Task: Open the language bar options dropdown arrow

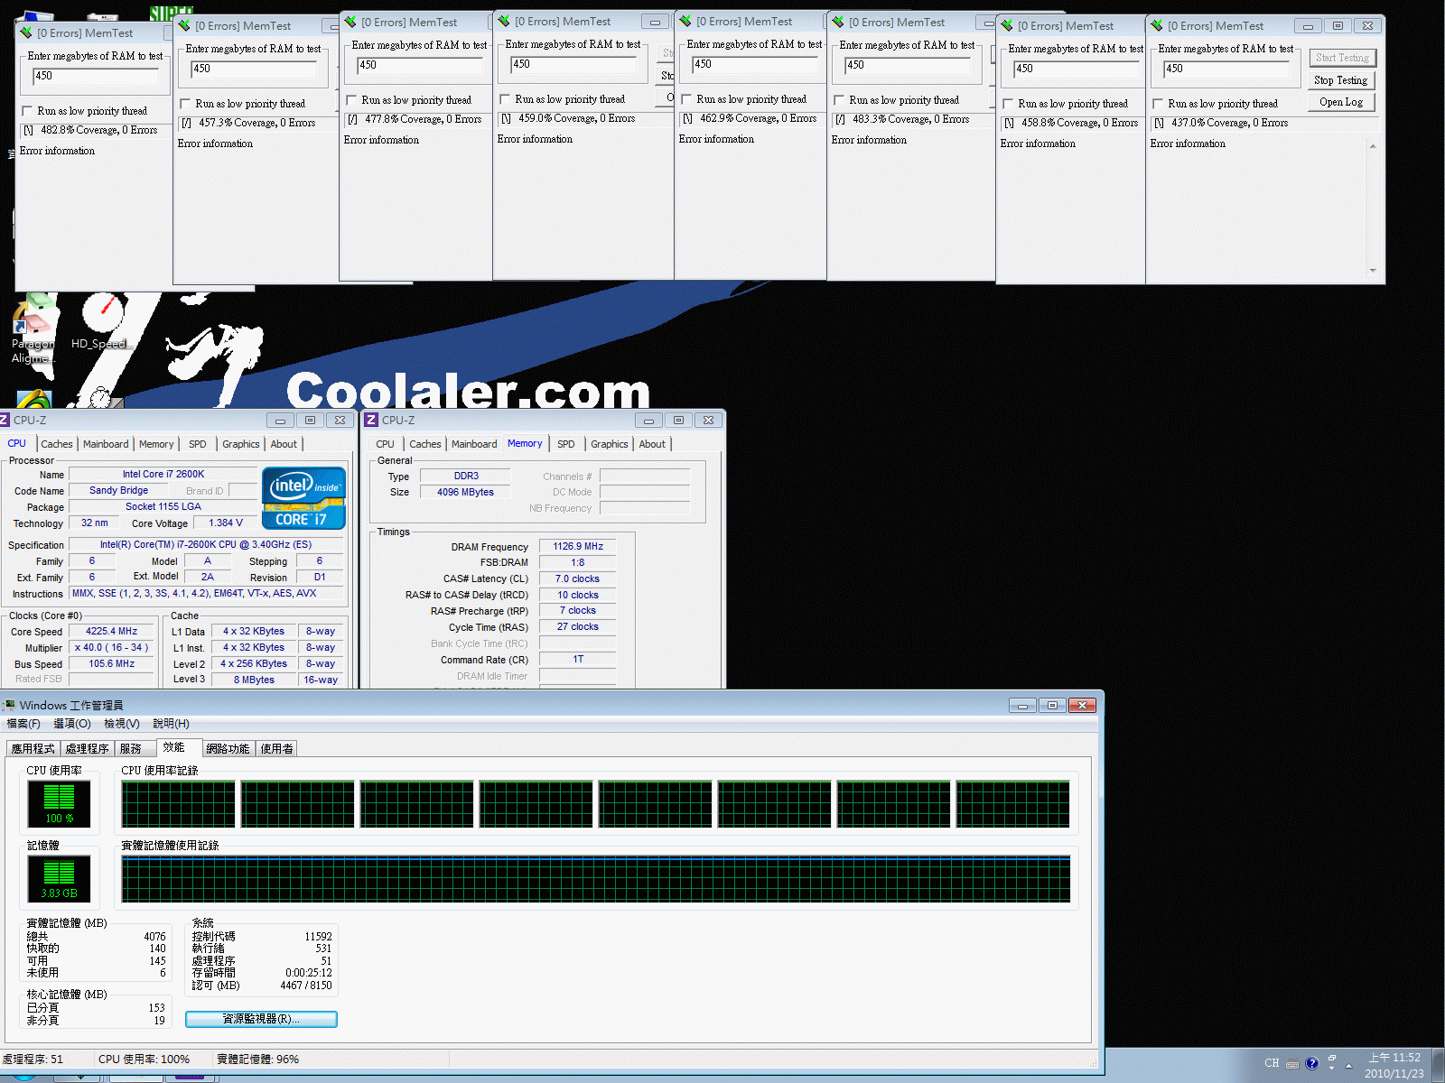Action: (1332, 1069)
